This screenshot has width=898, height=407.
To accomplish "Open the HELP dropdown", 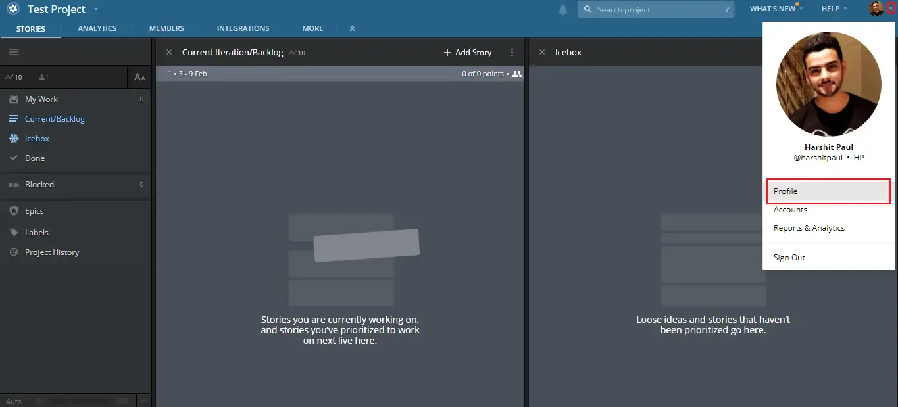I will click(834, 9).
